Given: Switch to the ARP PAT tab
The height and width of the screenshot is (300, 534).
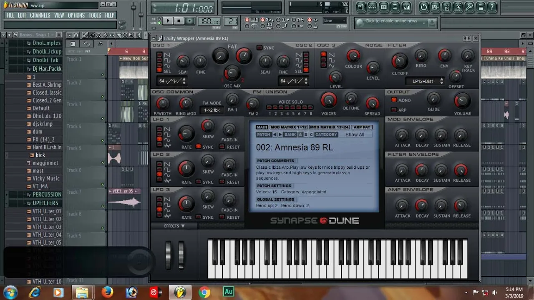Looking at the screenshot, I should coord(362,127).
